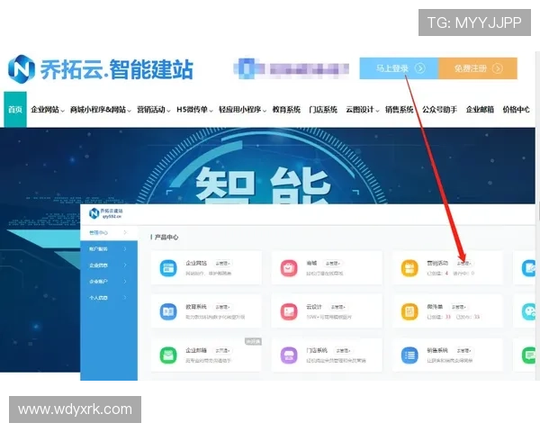Image resolution: width=540 pixels, height=432 pixels.
Task: Click the gray badge on the 企业邮箱 card
Action: pyautogui.click(x=253, y=341)
